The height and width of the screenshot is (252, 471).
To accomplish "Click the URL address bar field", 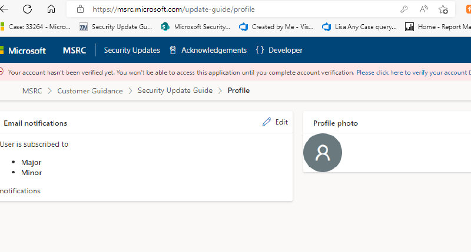I will 235,9.
